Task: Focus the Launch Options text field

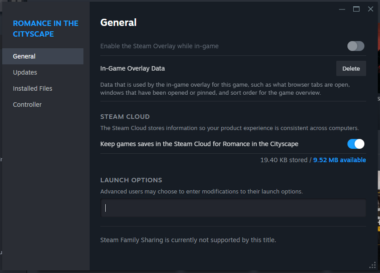Action: [x=233, y=208]
